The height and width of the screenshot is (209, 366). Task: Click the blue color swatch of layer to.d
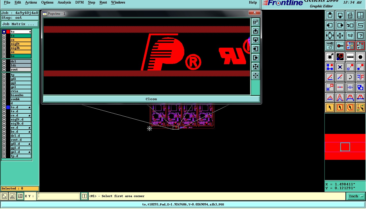coord(8,107)
